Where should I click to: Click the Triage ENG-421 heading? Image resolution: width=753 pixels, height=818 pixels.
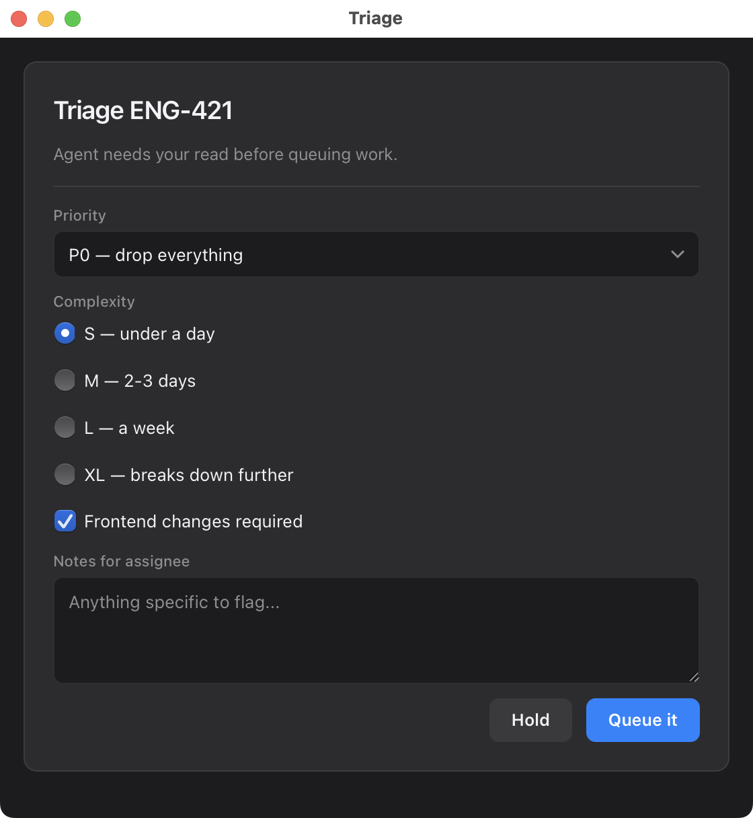tap(143, 110)
